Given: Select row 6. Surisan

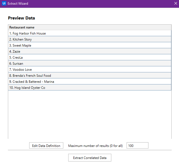Looking at the screenshot, I should click(x=89, y=63).
